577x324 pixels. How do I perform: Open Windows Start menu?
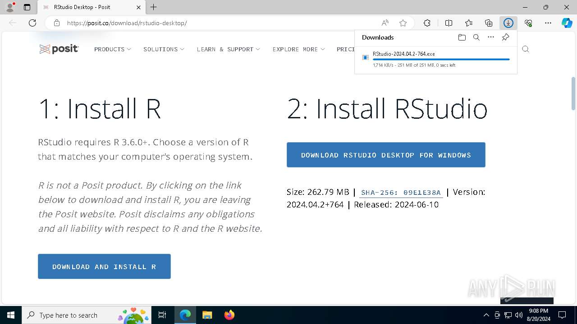pos(11,315)
